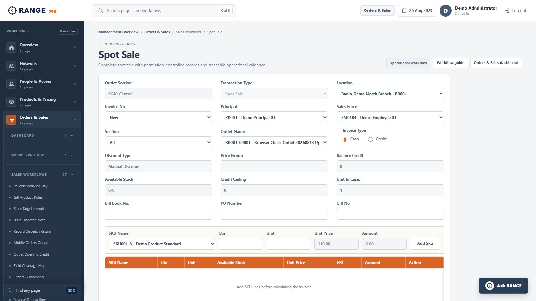Click the G.R No input field
The width and height of the screenshot is (536, 301).
(390, 214)
